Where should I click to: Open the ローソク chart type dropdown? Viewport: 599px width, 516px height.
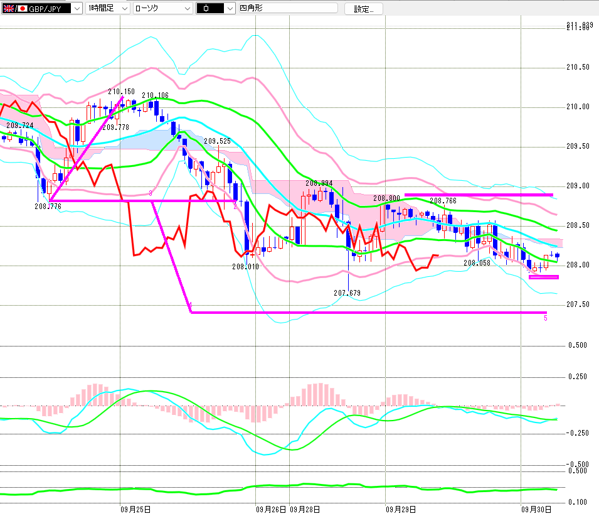pyautogui.click(x=163, y=8)
